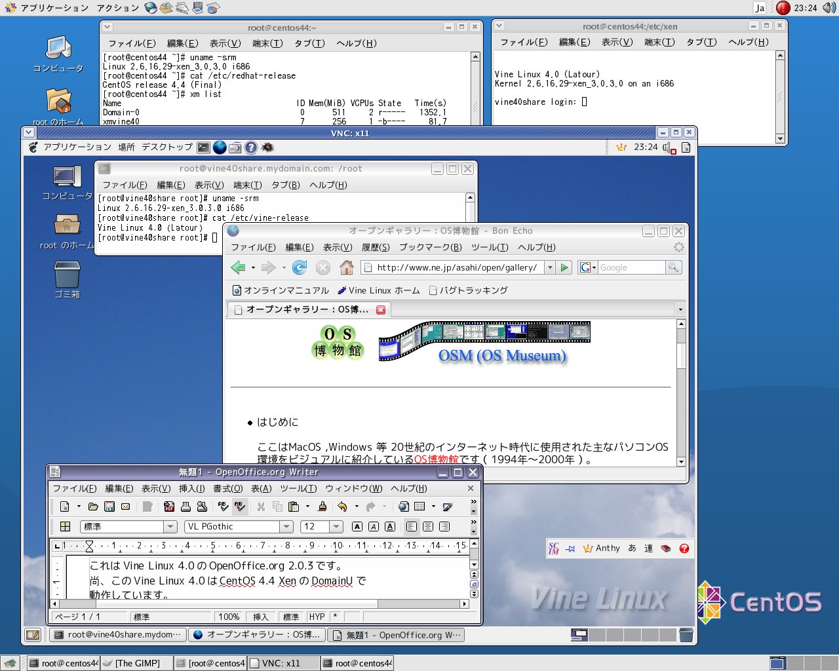
Task: Follow the red 'OS博物館' link in page
Action: 436,459
